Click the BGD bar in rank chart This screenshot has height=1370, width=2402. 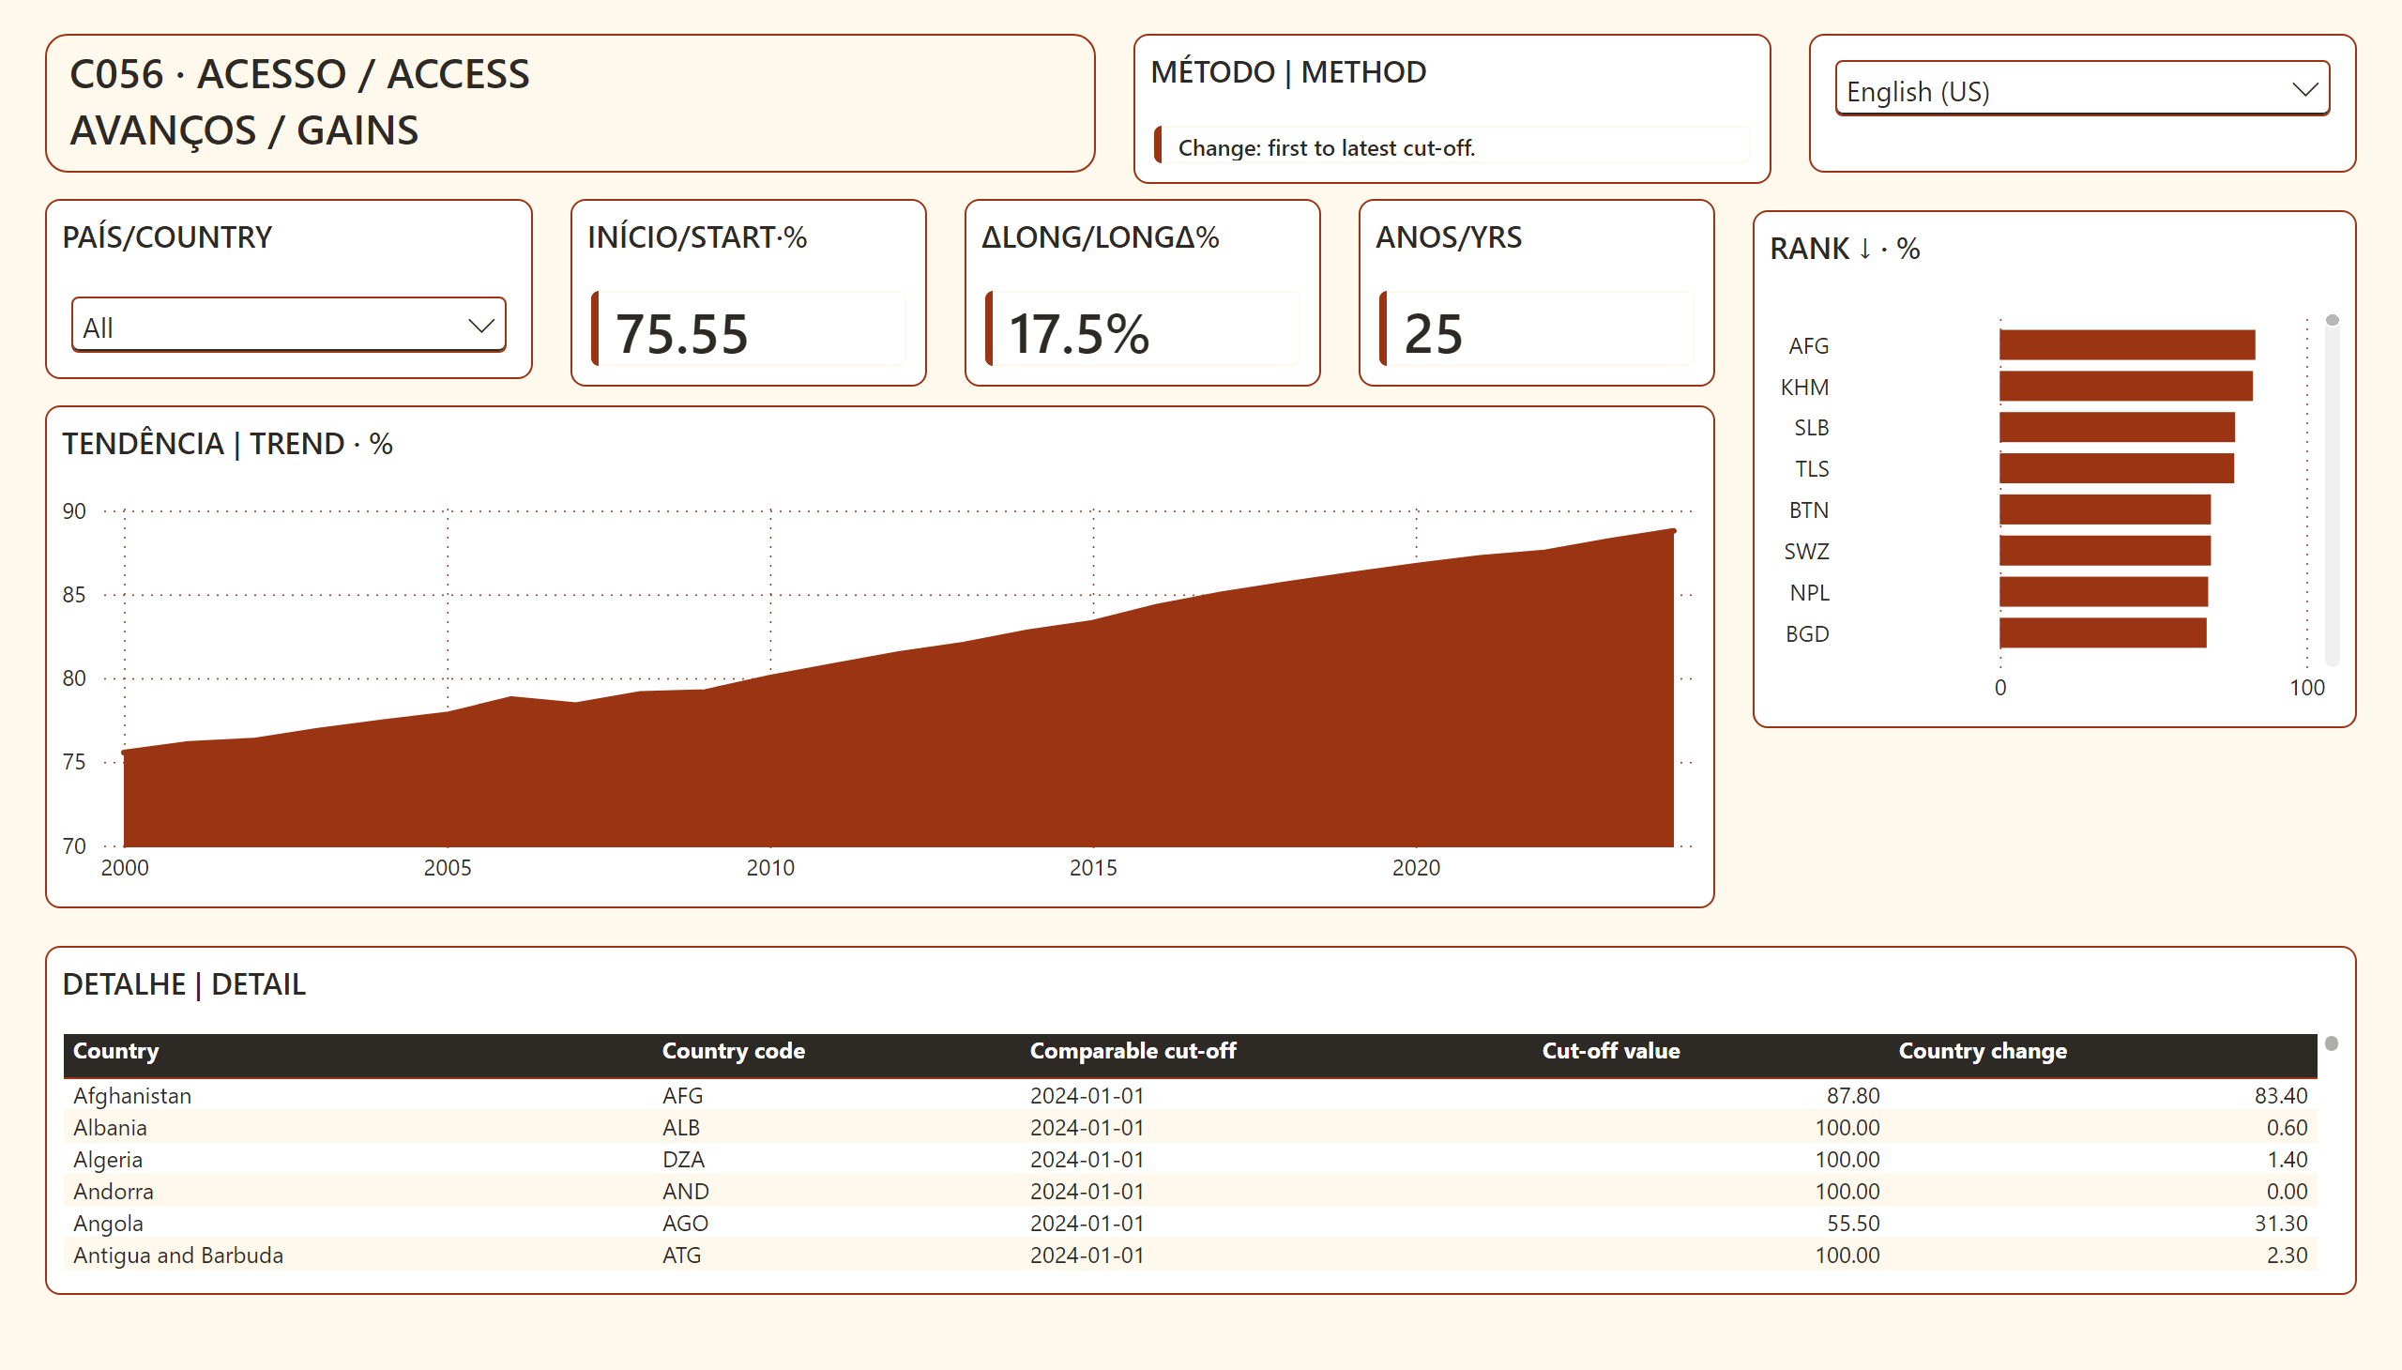click(x=2103, y=633)
